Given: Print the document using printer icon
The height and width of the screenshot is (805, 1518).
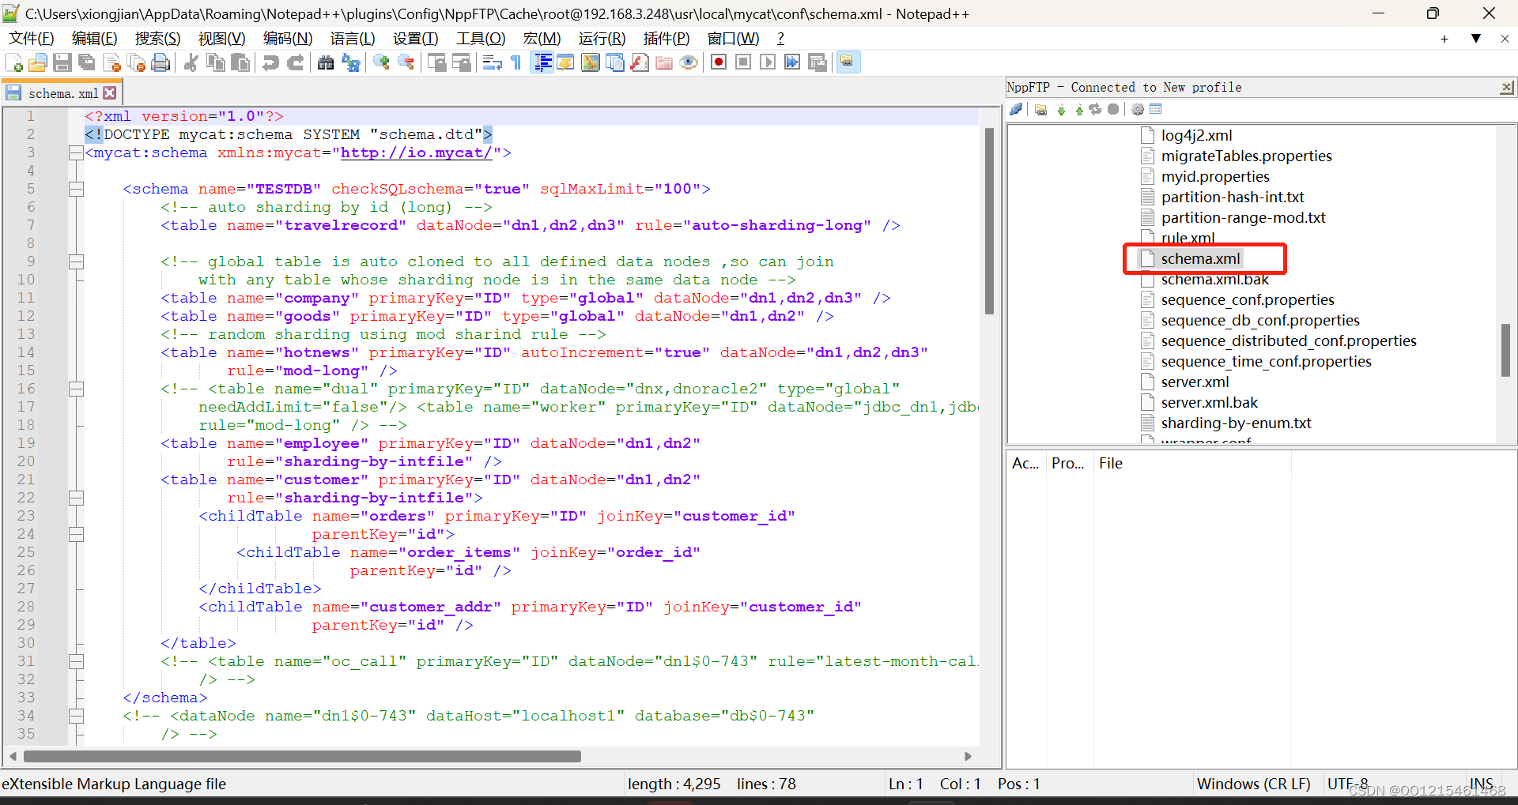Looking at the screenshot, I should [160, 62].
